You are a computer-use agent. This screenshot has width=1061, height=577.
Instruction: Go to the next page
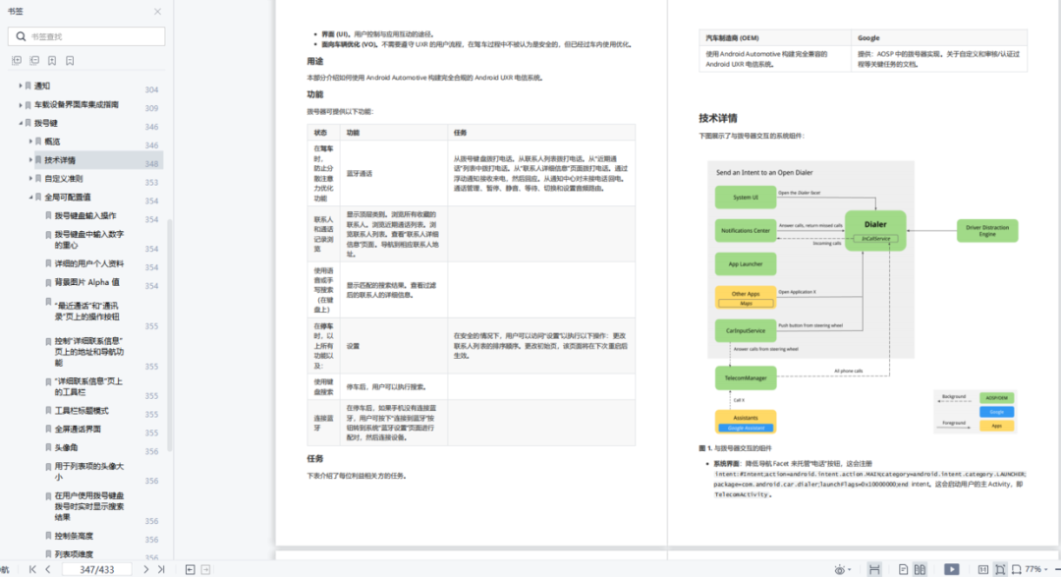coord(145,569)
